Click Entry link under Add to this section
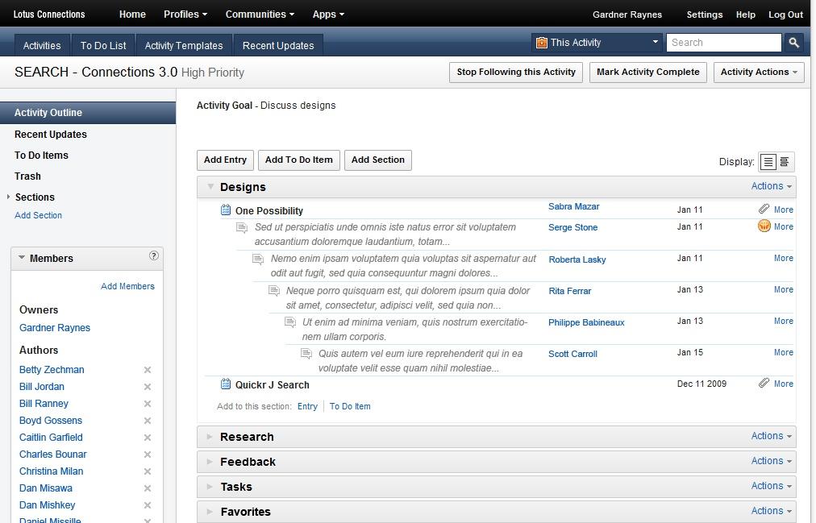816x523 pixels. coord(307,406)
